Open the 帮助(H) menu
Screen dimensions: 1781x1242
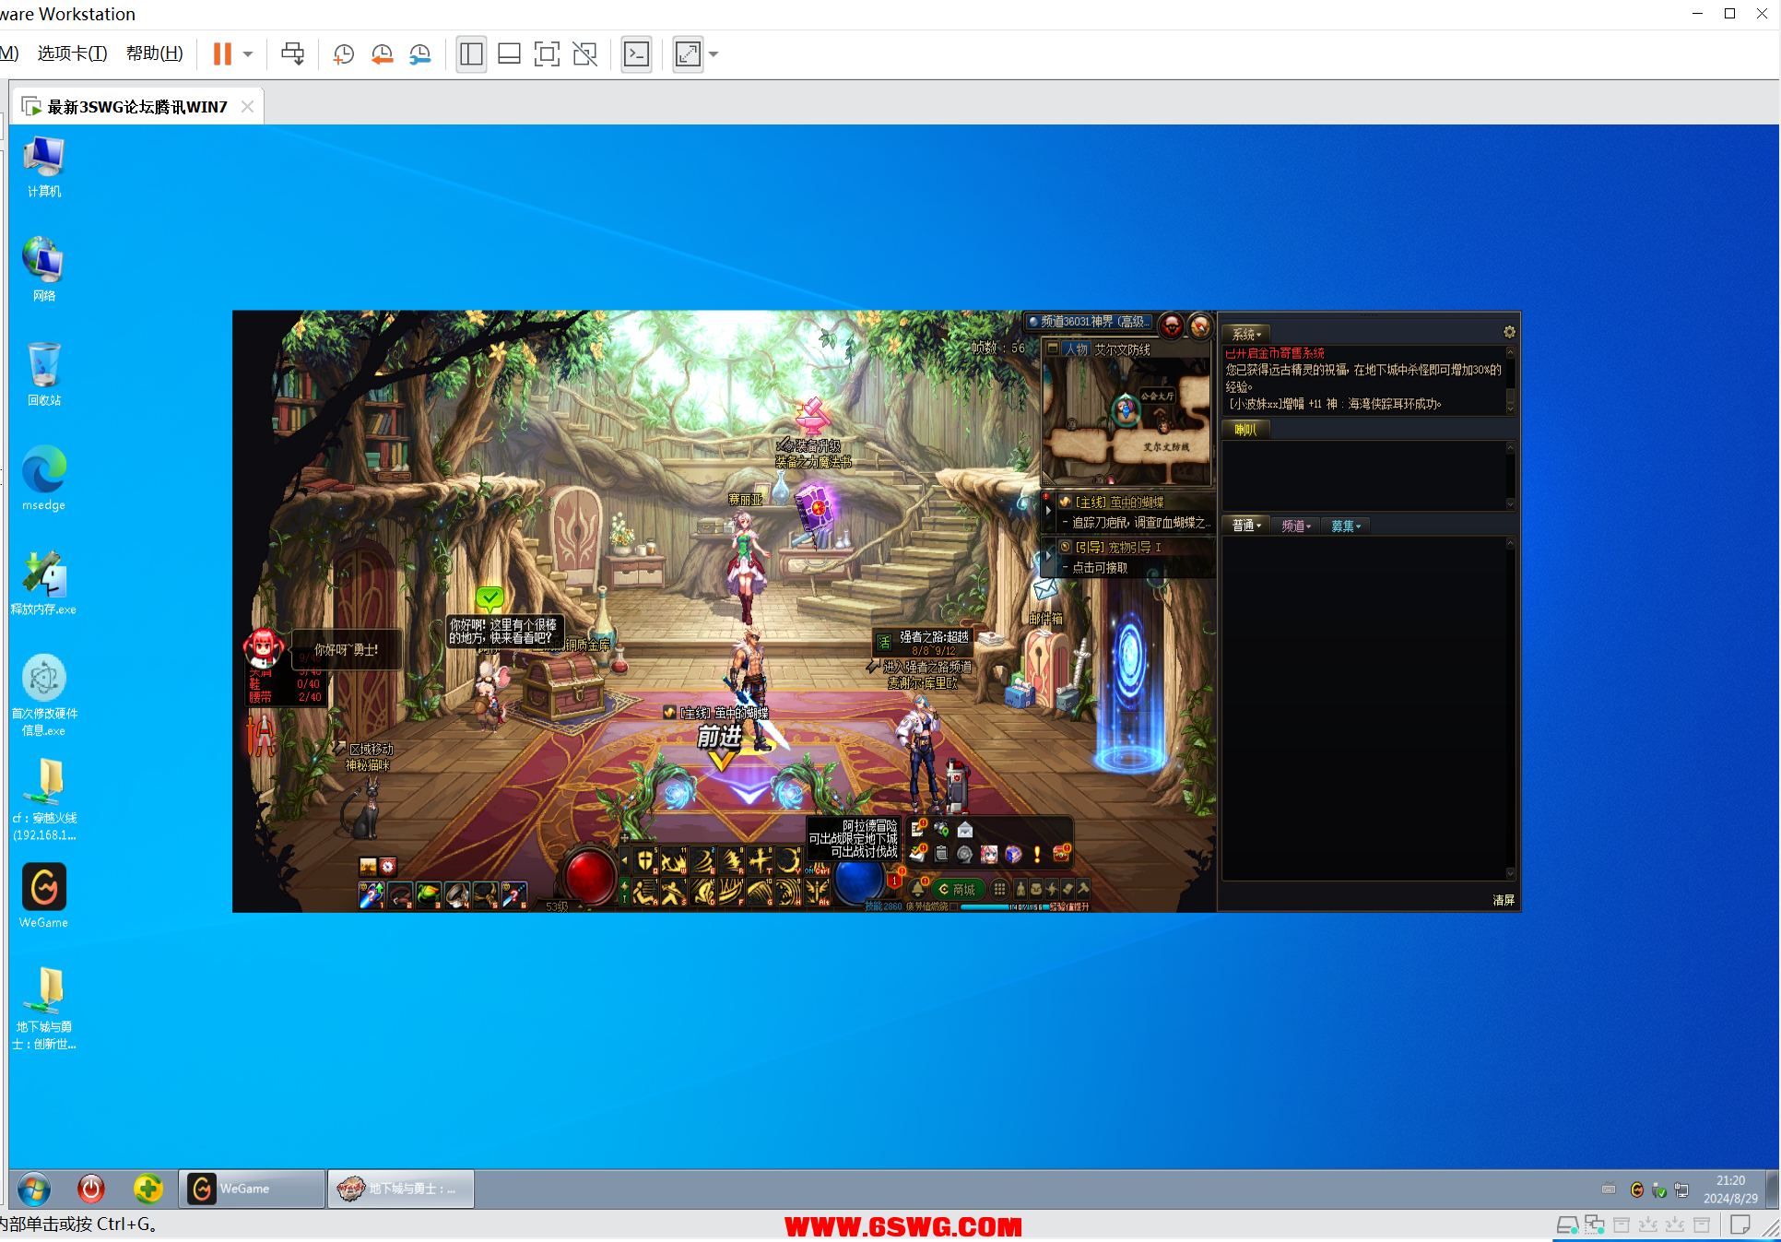[154, 53]
